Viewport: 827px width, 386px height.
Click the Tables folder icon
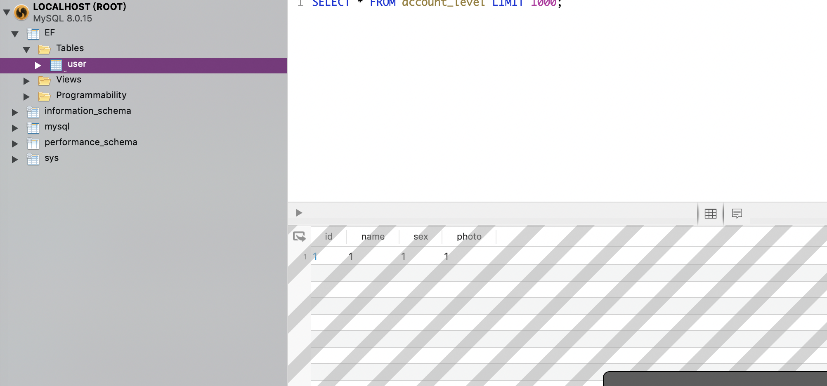(45, 49)
